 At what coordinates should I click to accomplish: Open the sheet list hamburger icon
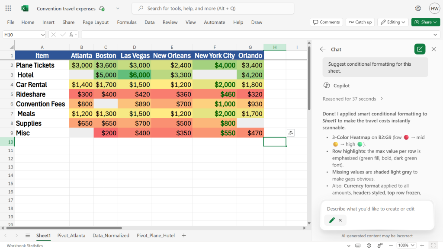(x=27, y=236)
